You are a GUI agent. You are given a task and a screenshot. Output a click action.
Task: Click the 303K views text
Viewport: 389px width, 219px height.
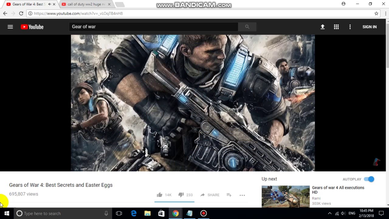tap(322, 203)
